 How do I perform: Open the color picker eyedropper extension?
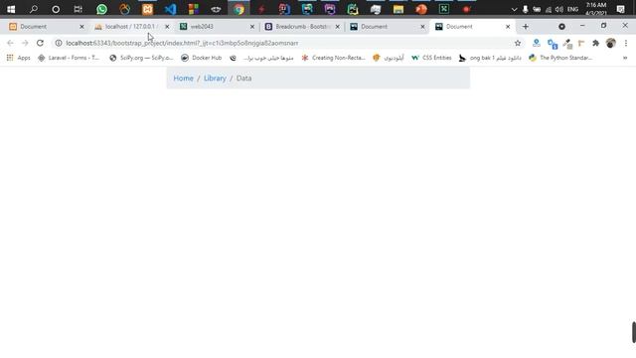567,44
